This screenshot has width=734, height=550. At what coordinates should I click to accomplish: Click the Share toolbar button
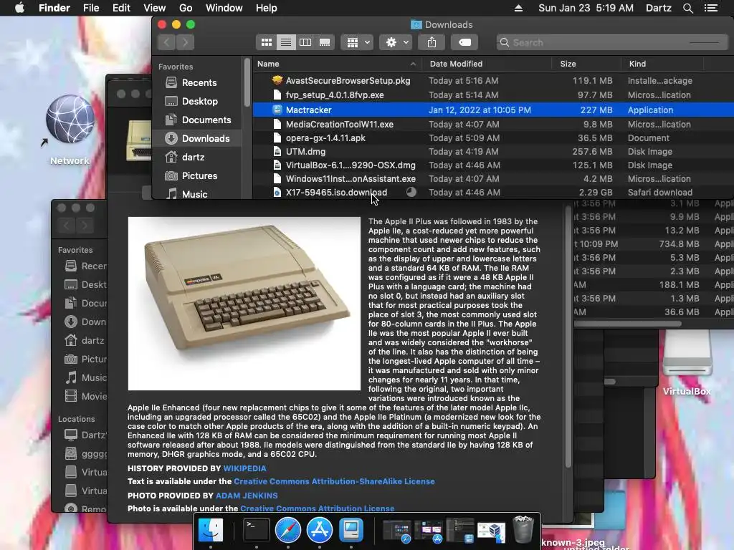click(432, 42)
